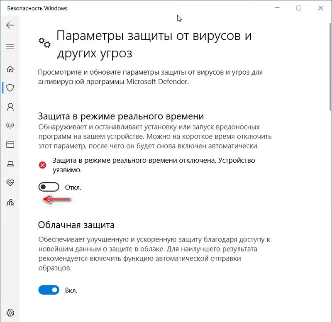Open Device security laptop icon

[10, 163]
